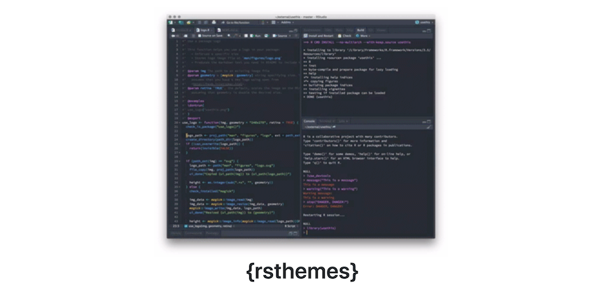Click the find magnifier icon in editor toolbar
This screenshot has height=301, width=602.
229,36
